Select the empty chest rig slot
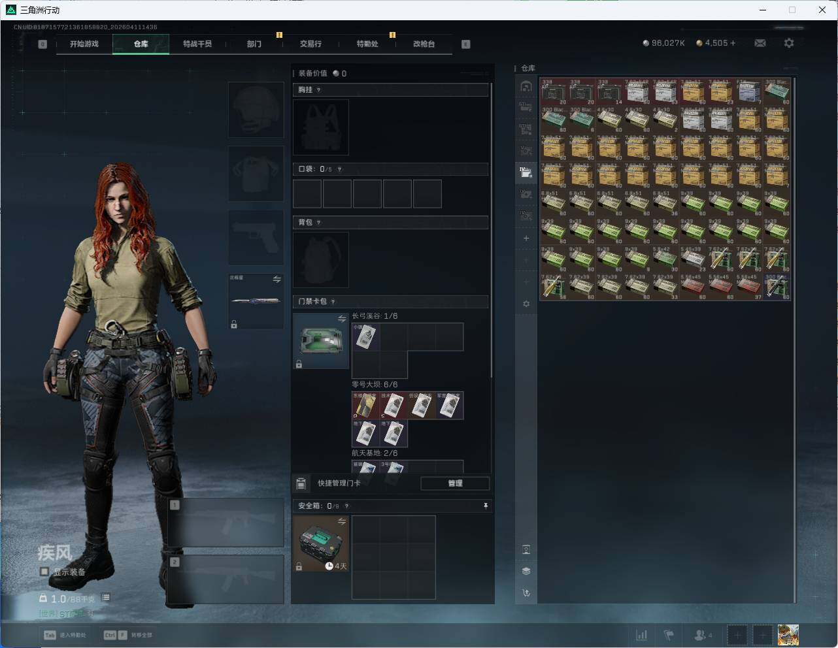838x648 pixels. click(x=321, y=127)
